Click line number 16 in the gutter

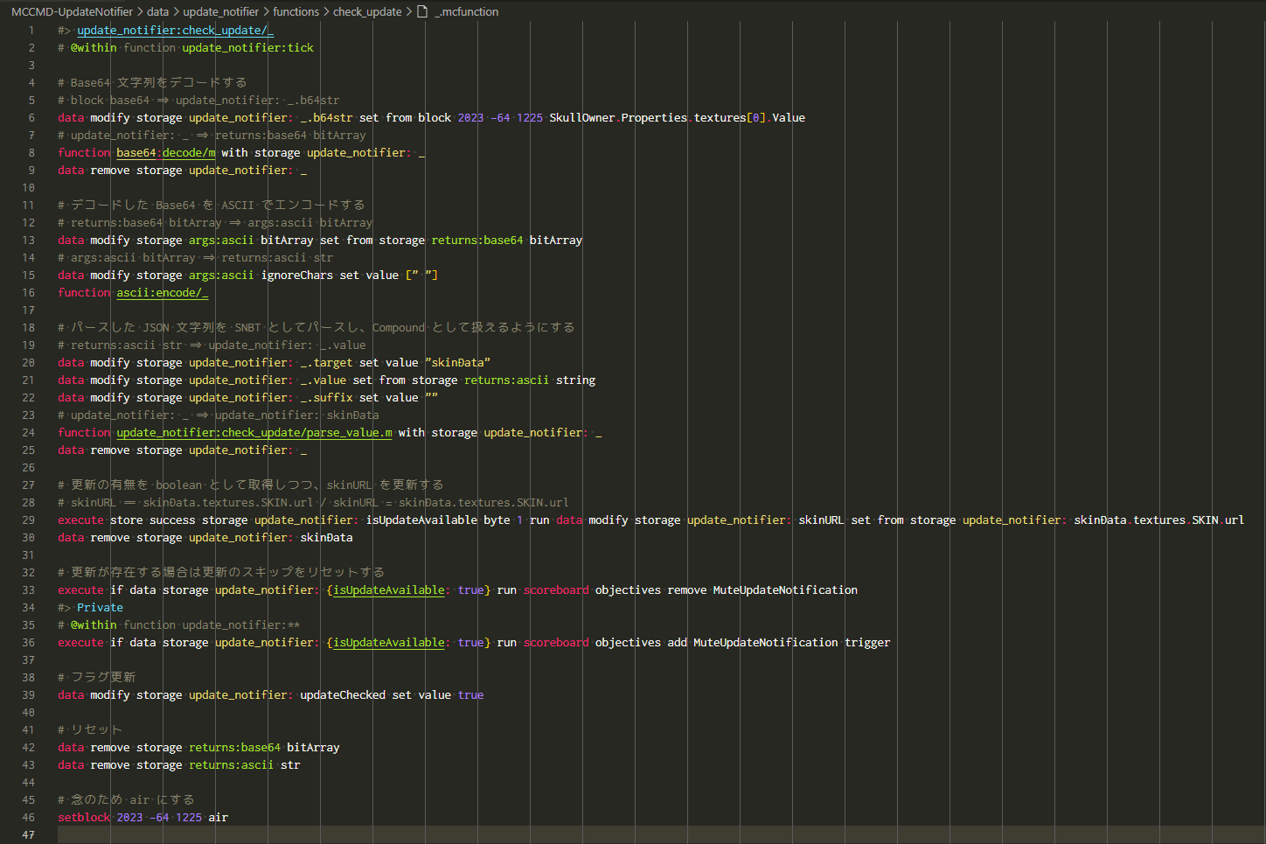point(28,292)
